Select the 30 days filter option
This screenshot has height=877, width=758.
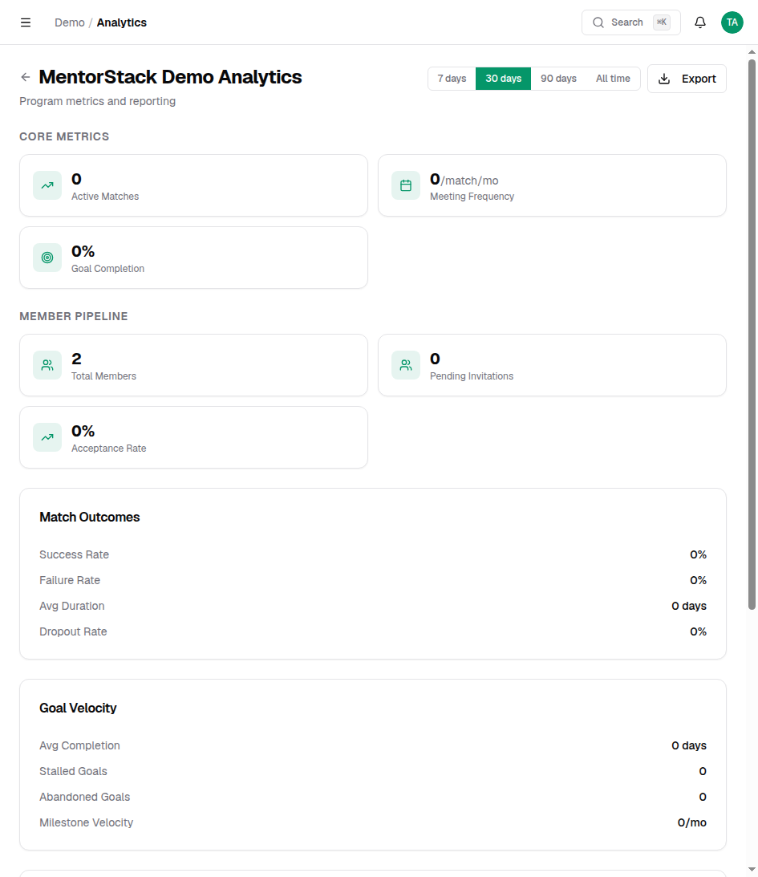pyautogui.click(x=503, y=79)
